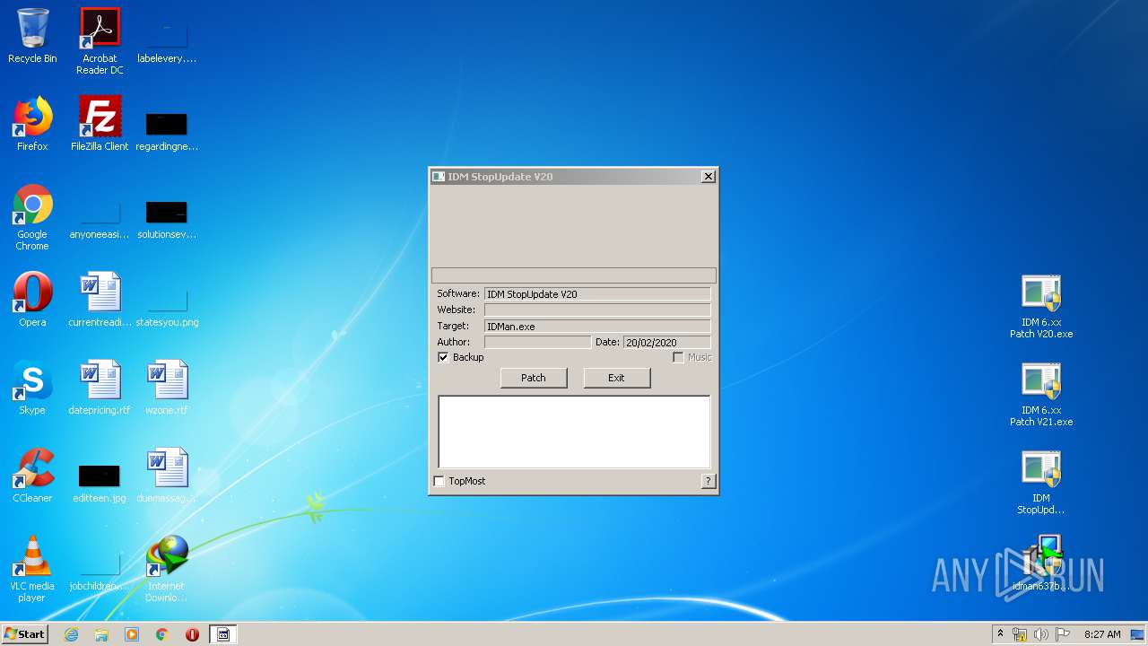
Task: Select the labelevery desktop file
Action: [x=167, y=41]
